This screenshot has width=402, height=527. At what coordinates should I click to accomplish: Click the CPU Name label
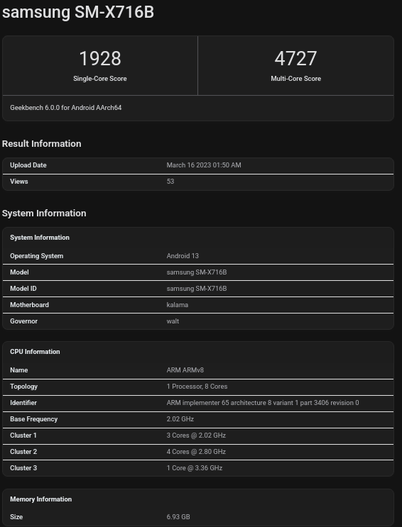point(19,370)
